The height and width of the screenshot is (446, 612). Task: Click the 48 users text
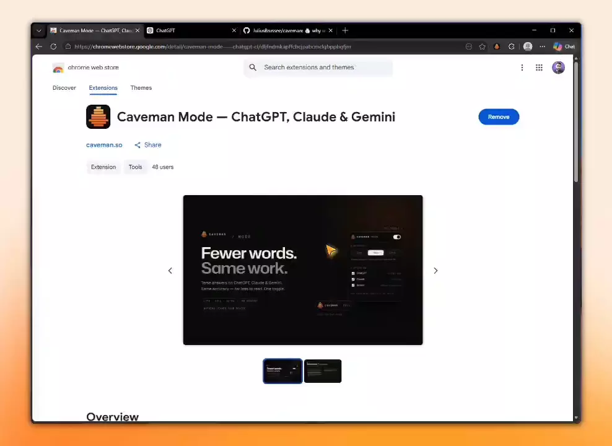(163, 167)
